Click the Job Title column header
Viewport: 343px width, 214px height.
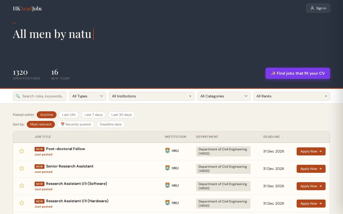pos(43,137)
